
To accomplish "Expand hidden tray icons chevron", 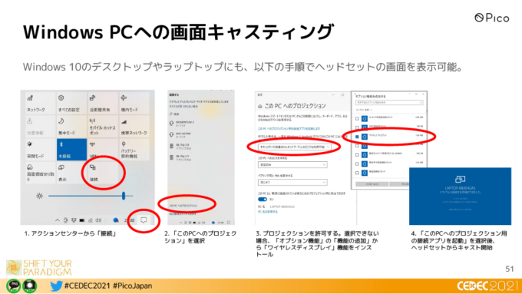I will 58,220.
